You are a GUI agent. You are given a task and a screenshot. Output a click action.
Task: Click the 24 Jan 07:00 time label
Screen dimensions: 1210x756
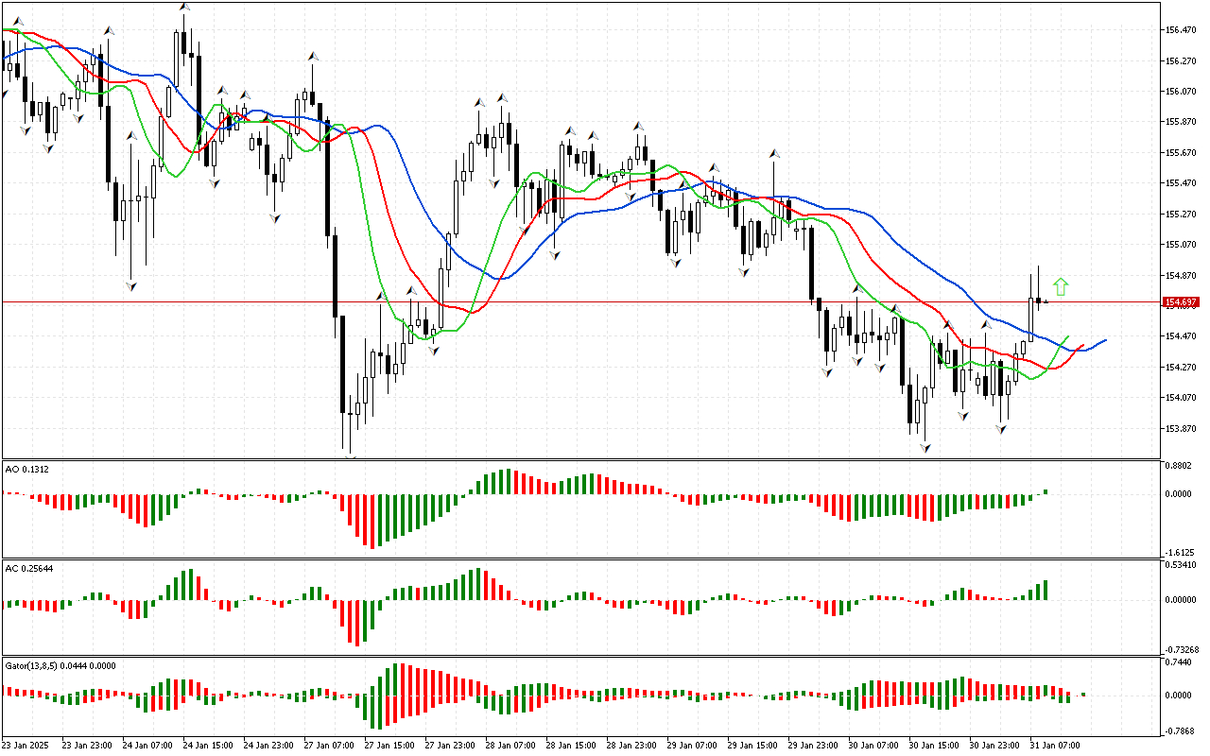click(148, 745)
